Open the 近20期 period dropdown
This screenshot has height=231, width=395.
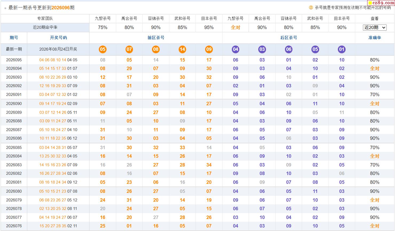click(x=375, y=27)
